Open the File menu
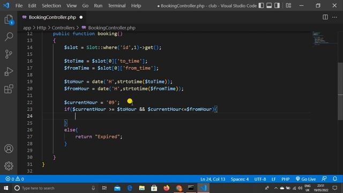The height and width of the screenshot is (193, 343). [x=19, y=6]
